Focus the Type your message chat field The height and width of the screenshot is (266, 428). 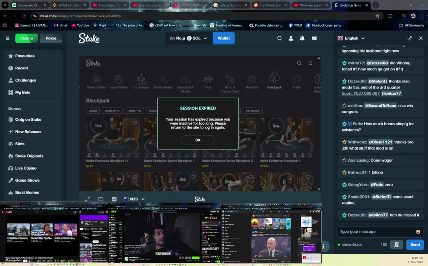(x=376, y=232)
